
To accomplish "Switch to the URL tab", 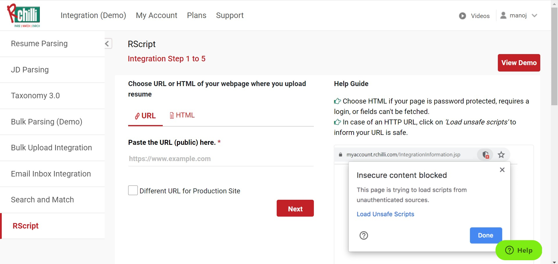I will pos(145,116).
